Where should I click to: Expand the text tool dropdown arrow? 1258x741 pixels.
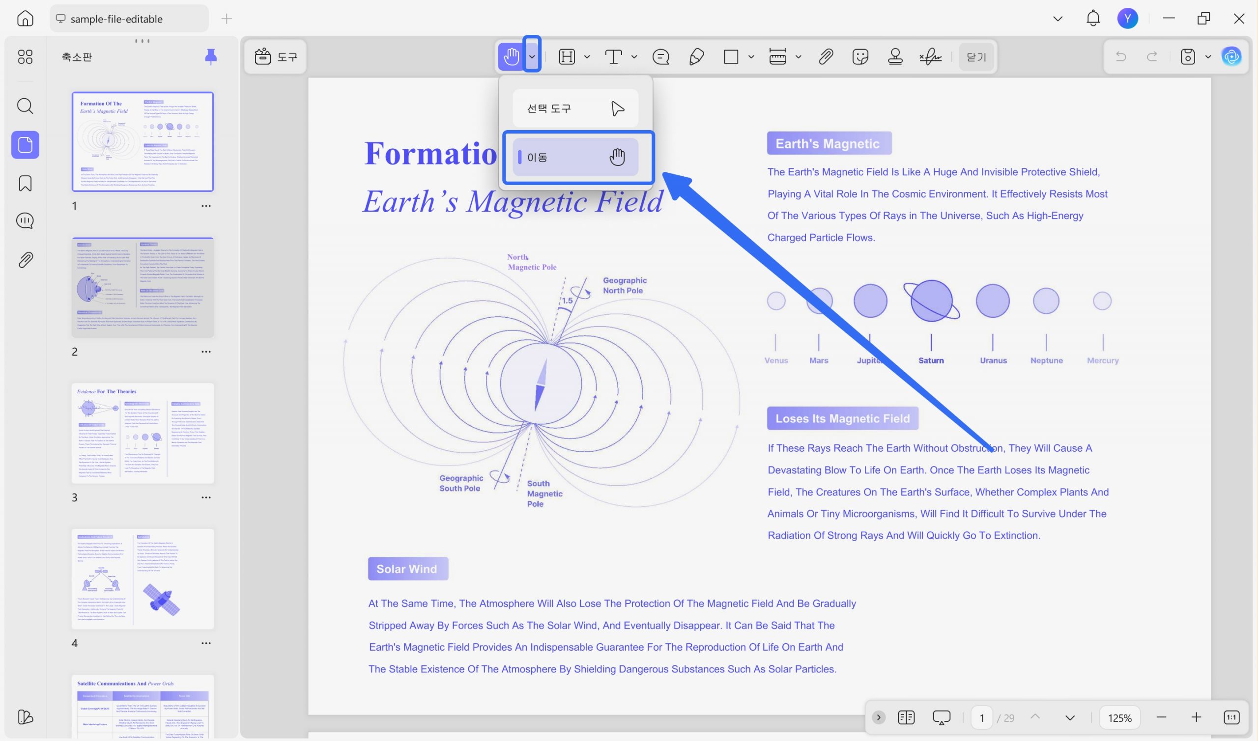click(x=634, y=57)
